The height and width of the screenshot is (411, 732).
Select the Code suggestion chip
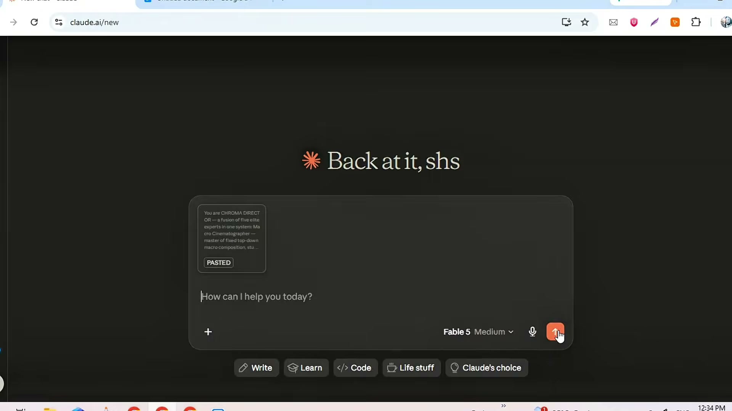[355, 368]
